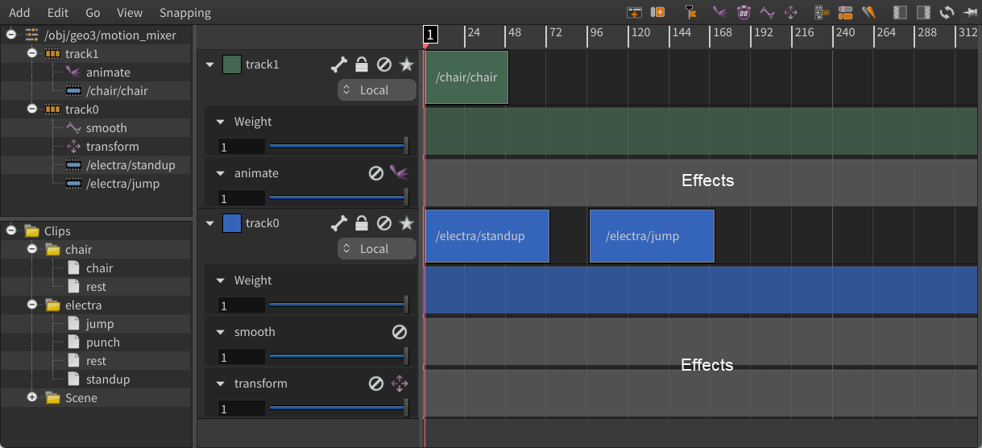The width and height of the screenshot is (982, 448).
Task: Click the pin icon at toolbar end
Action: [x=970, y=12]
